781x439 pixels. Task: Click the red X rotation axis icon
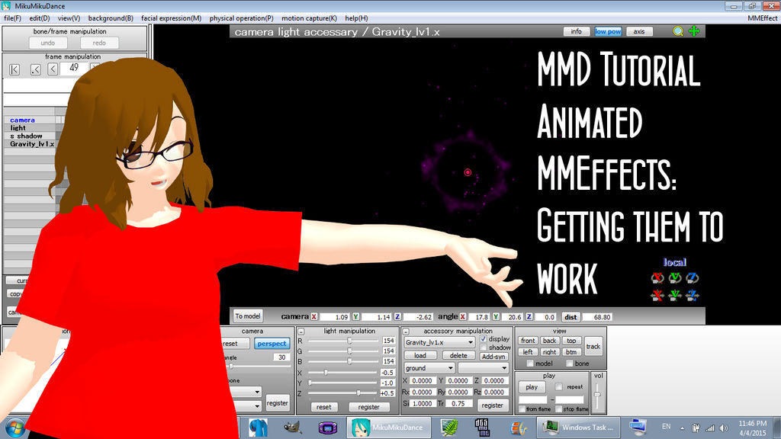click(657, 277)
